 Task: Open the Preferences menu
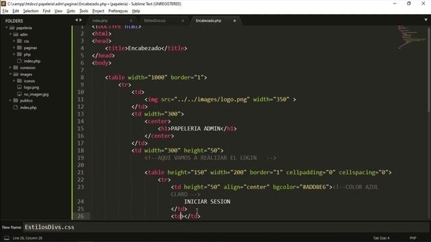pyautogui.click(x=118, y=11)
